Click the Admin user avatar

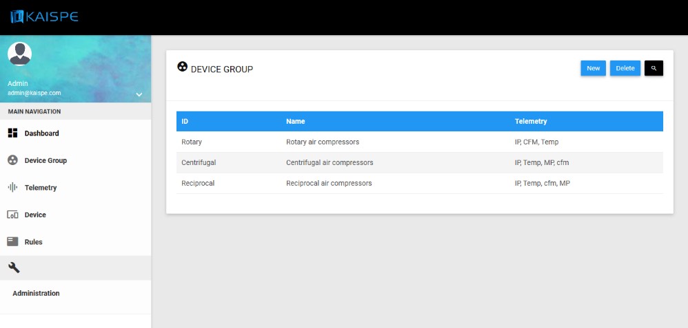19,54
